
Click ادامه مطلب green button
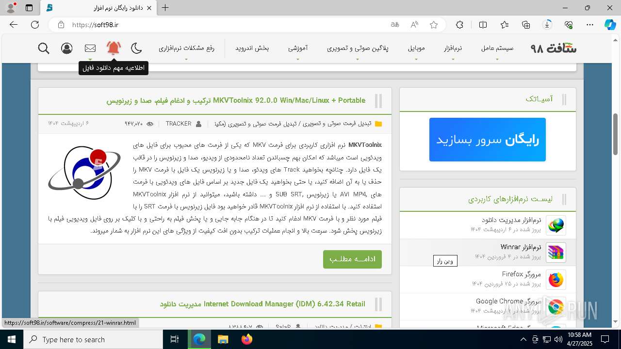tap(352, 259)
